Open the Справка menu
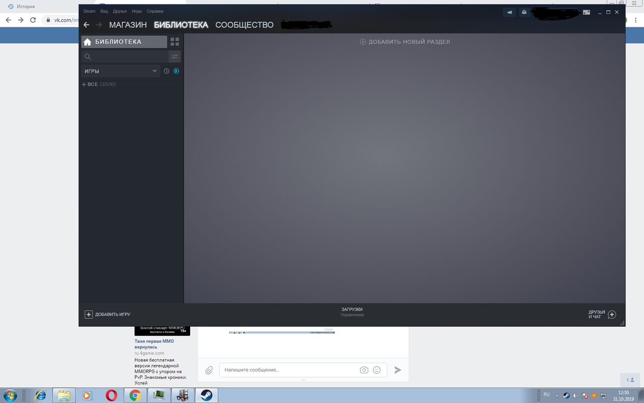 tap(155, 11)
